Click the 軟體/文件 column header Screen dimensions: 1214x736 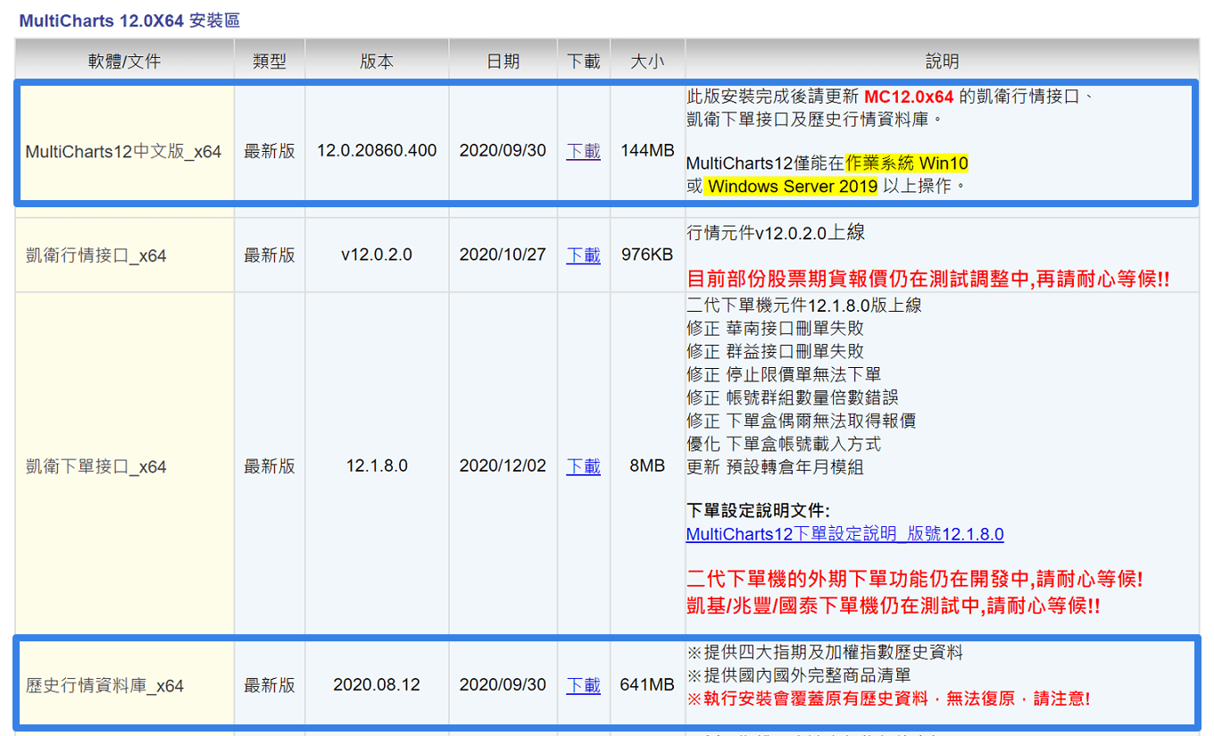124,61
